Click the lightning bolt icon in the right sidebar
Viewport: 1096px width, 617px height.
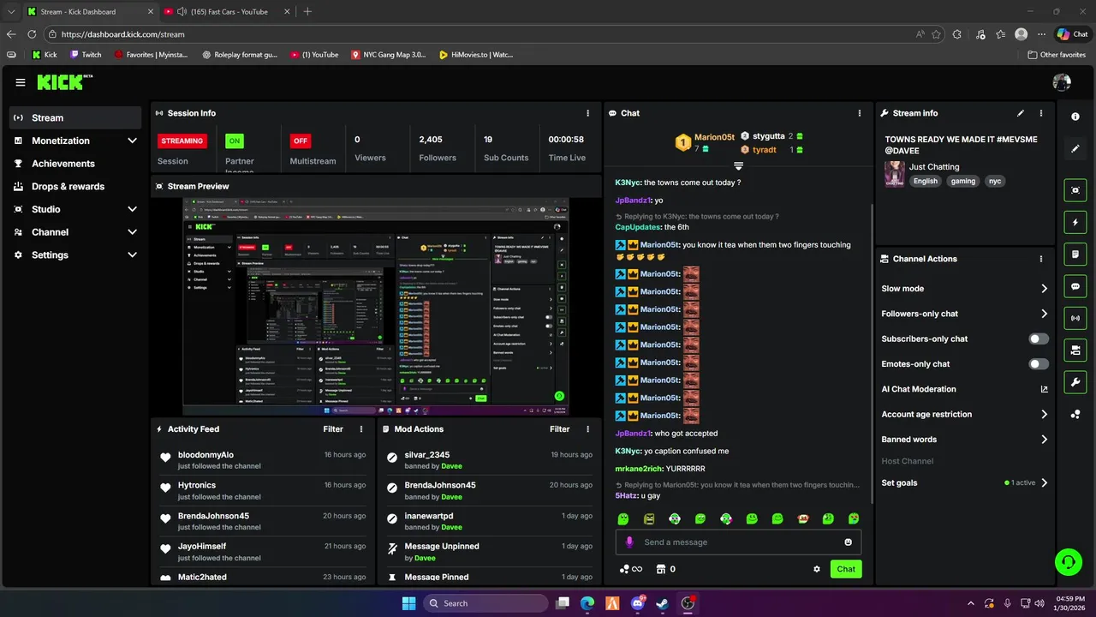1075,223
